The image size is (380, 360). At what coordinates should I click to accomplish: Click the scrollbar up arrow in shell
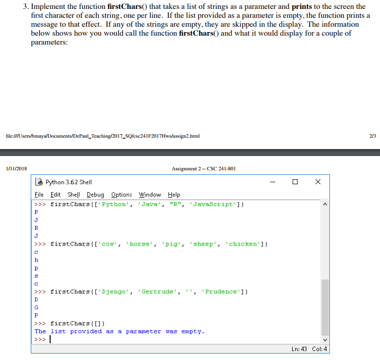(x=325, y=205)
